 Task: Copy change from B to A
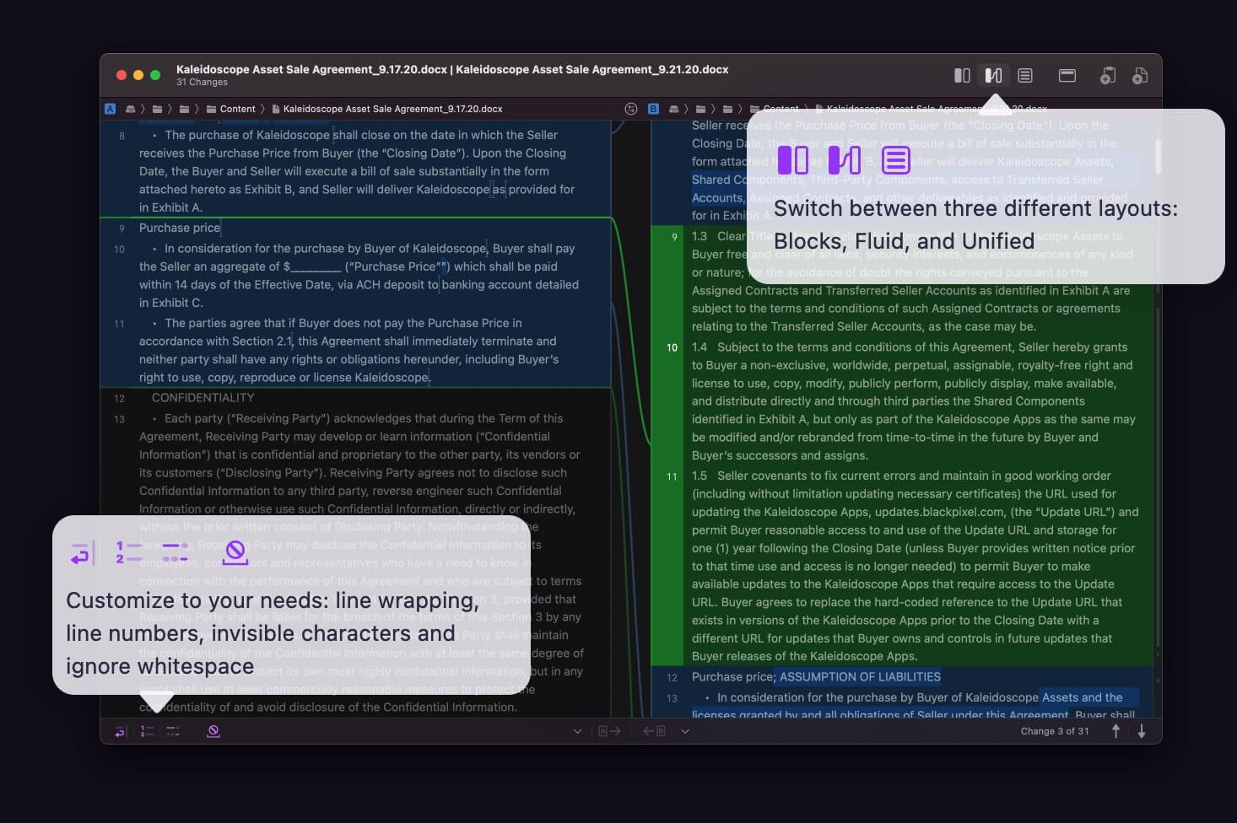point(655,731)
